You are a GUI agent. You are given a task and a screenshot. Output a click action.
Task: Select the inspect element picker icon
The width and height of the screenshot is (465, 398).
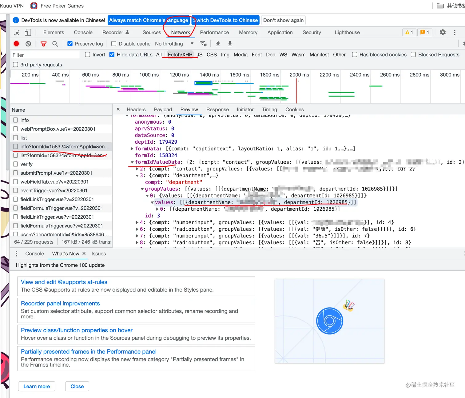click(17, 32)
